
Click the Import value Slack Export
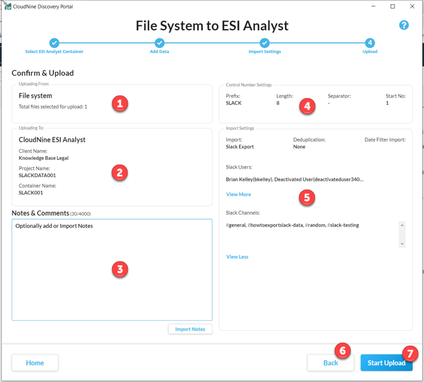click(240, 147)
